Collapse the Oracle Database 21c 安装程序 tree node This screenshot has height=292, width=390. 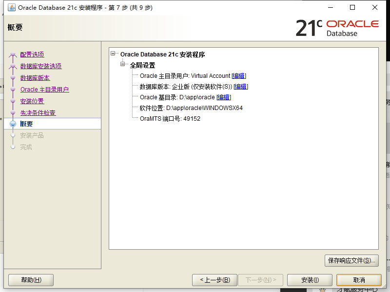[113, 54]
